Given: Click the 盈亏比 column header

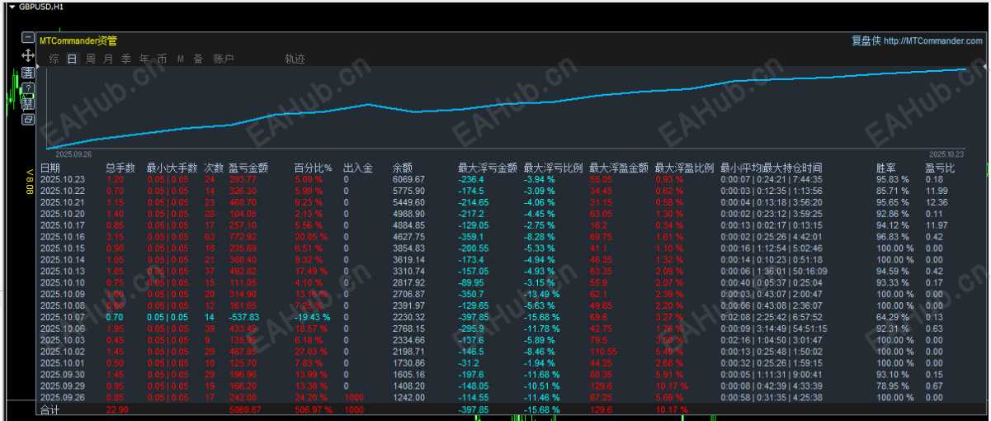Looking at the screenshot, I should coord(941,168).
